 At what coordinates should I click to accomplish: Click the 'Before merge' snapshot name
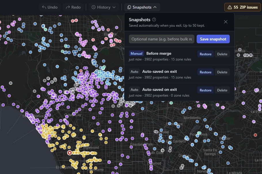tap(159, 53)
